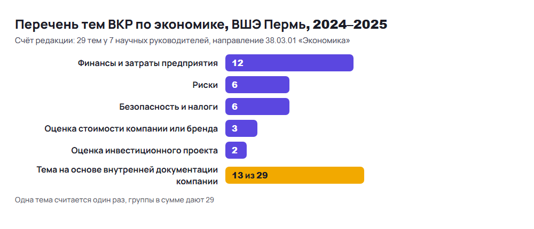Select the Риски bar with value 6
The height and width of the screenshot is (229, 534).
pyautogui.click(x=257, y=85)
